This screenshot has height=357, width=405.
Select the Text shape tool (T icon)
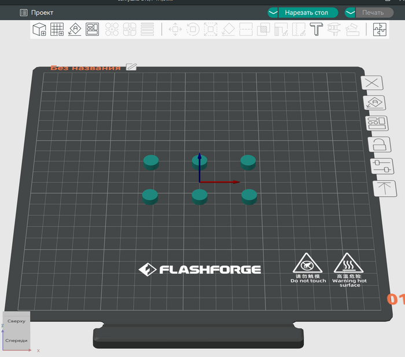click(x=316, y=30)
